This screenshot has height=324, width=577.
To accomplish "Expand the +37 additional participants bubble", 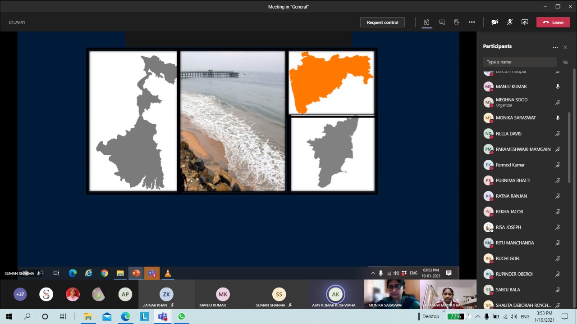I will [x=20, y=294].
